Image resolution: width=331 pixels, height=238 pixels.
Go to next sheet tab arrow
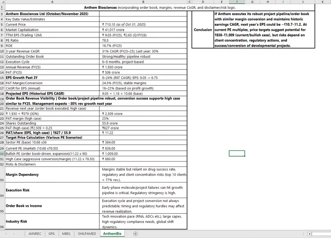coord(14,234)
